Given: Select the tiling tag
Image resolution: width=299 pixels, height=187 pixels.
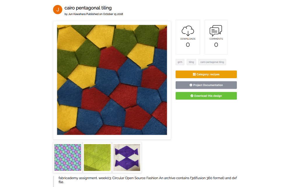Looking at the screenshot, I should tap(191, 62).
